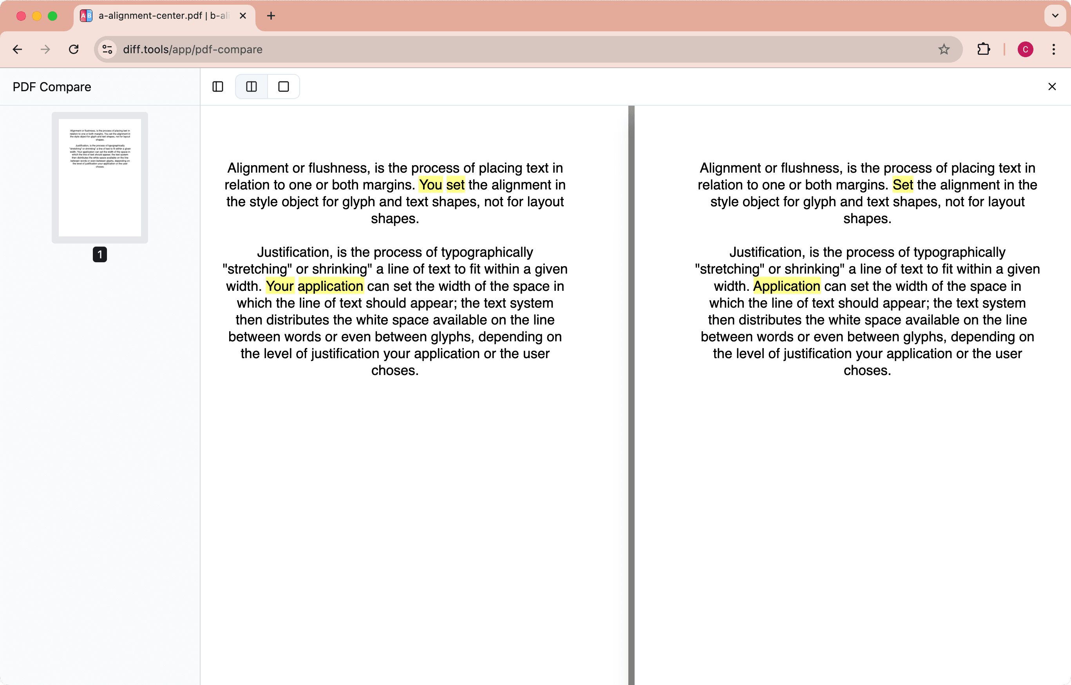Viewport: 1071px width, 685px height.
Task: Close the PDF comparison view
Action: point(1052,86)
